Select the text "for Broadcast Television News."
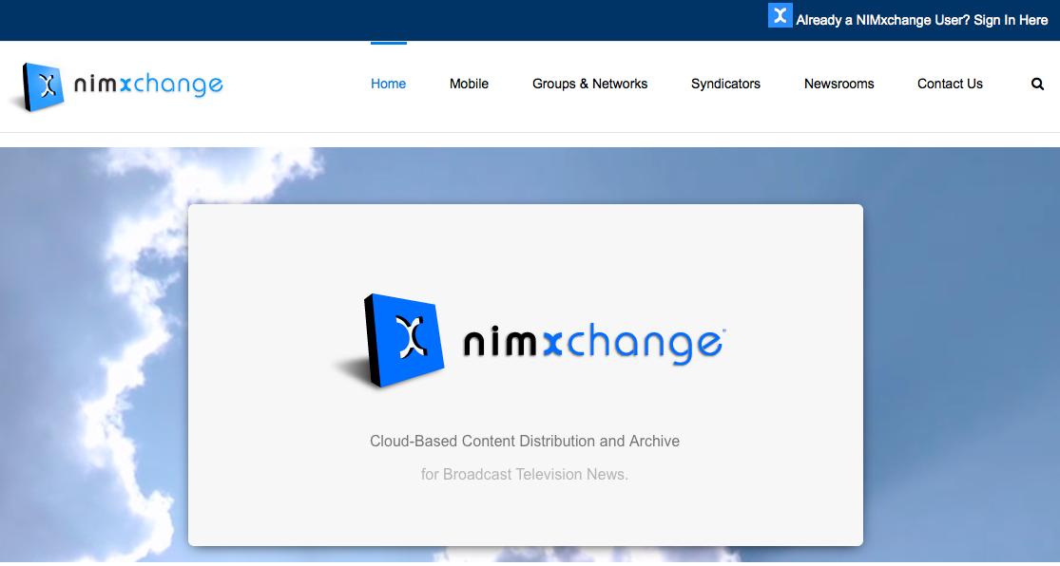Viewport: 1060px width, 566px height. tap(525, 474)
